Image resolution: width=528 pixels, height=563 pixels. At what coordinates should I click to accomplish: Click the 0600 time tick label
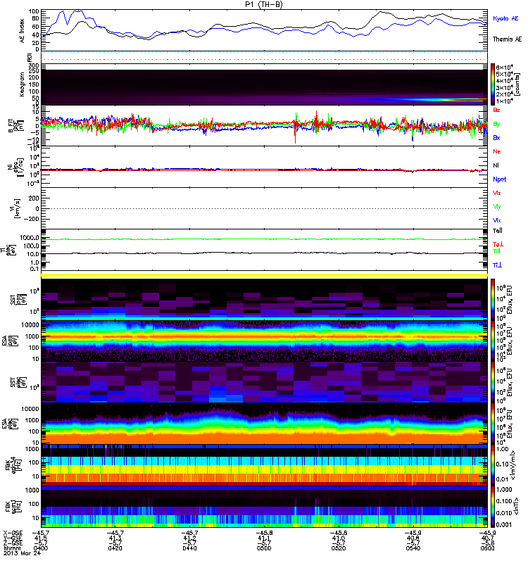[487, 548]
